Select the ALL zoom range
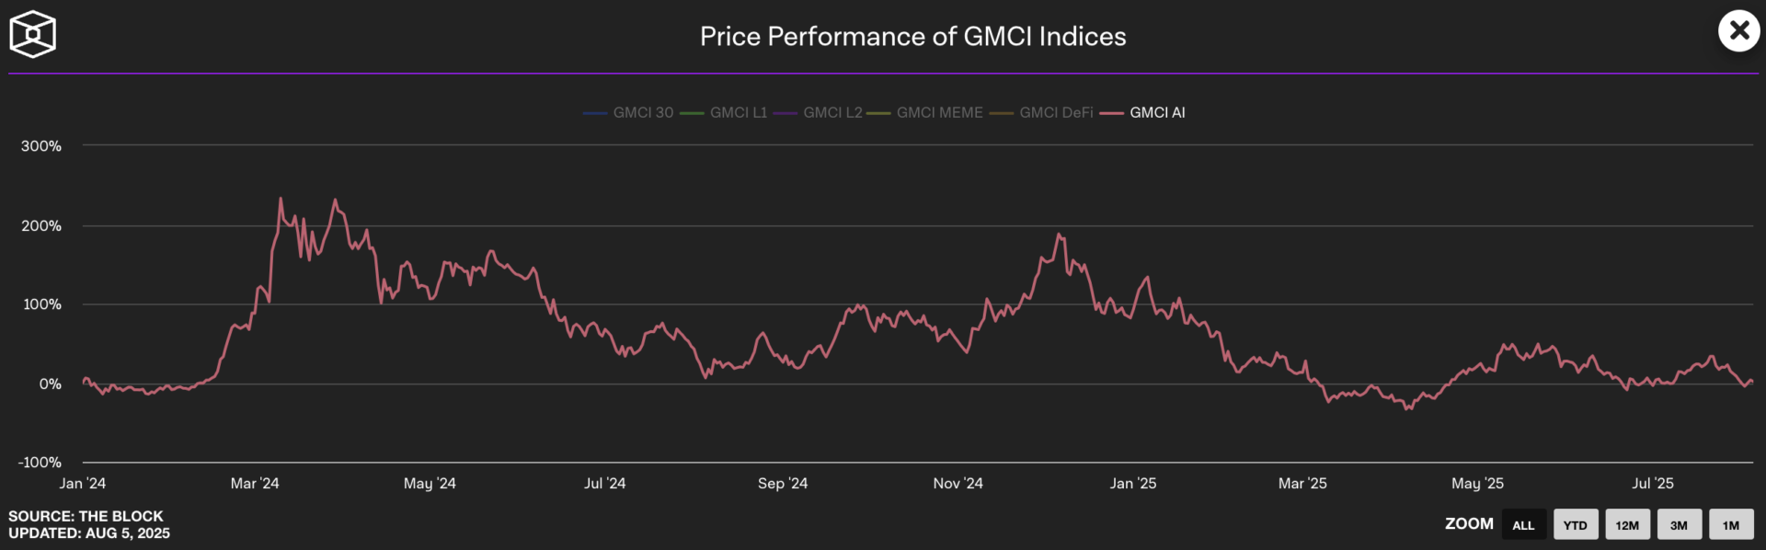The image size is (1766, 550). [1523, 525]
